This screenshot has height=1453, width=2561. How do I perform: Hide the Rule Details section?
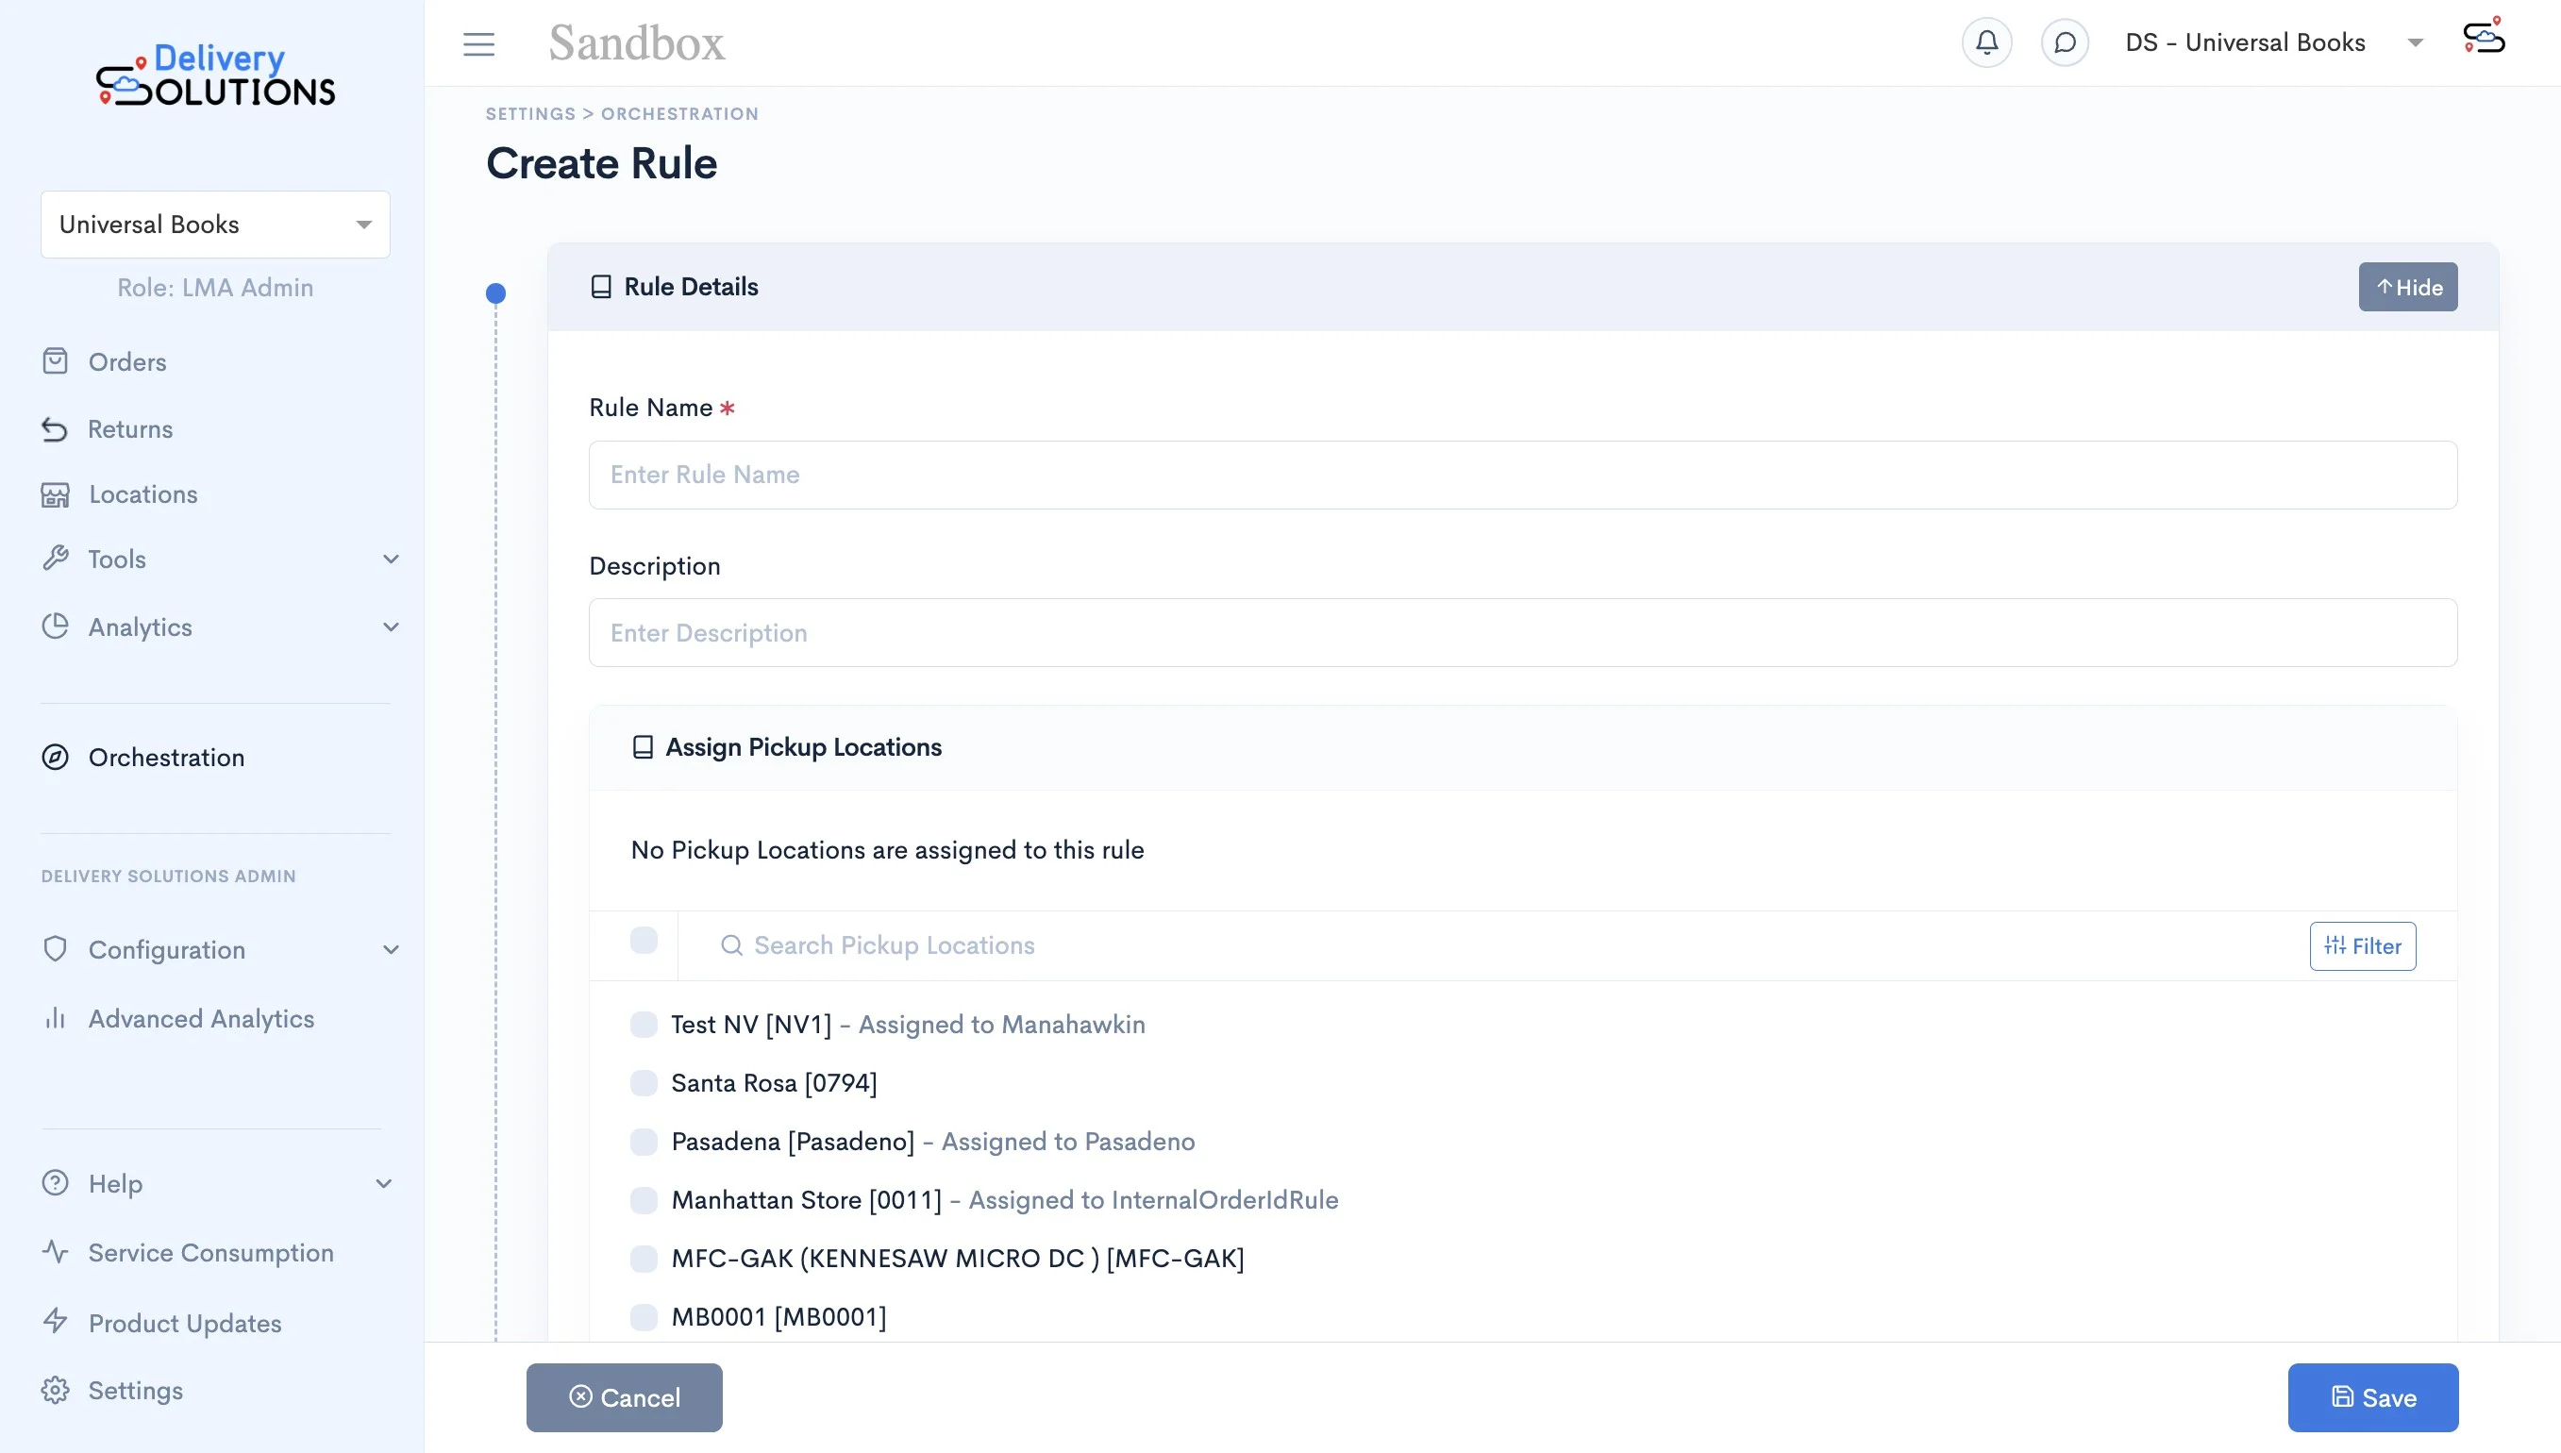(2408, 288)
